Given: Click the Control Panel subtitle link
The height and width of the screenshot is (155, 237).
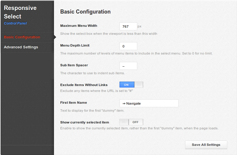Looking at the screenshot, I should (15, 23).
